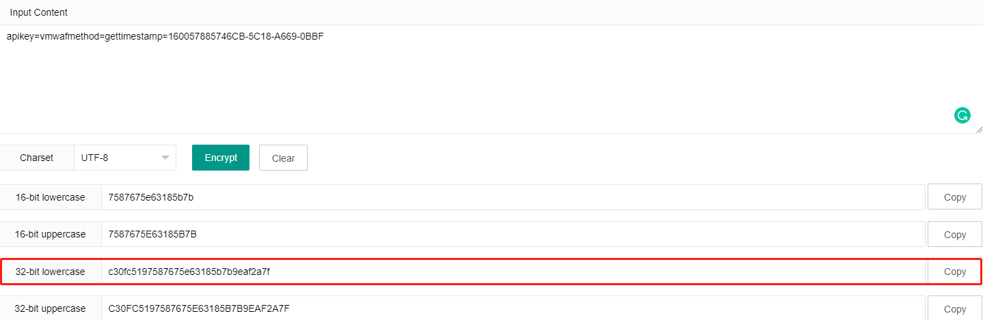983x320 pixels.
Task: Click the 32-bit uppercase output field
Action: [x=513, y=308]
